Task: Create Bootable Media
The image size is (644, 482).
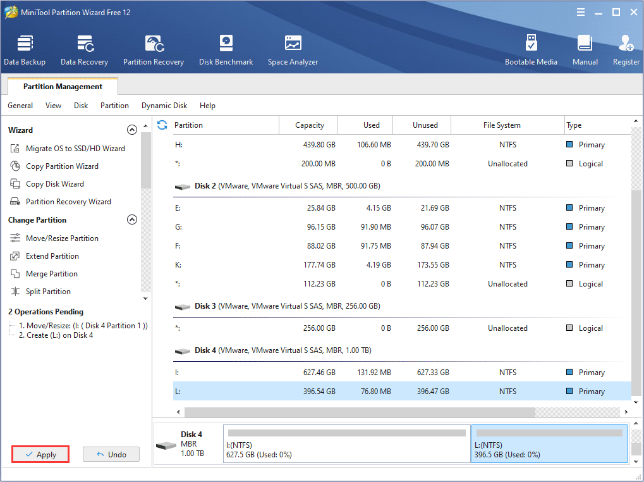Action: 531,51
